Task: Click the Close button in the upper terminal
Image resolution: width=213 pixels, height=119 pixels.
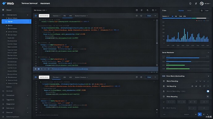Action: click(149, 16)
